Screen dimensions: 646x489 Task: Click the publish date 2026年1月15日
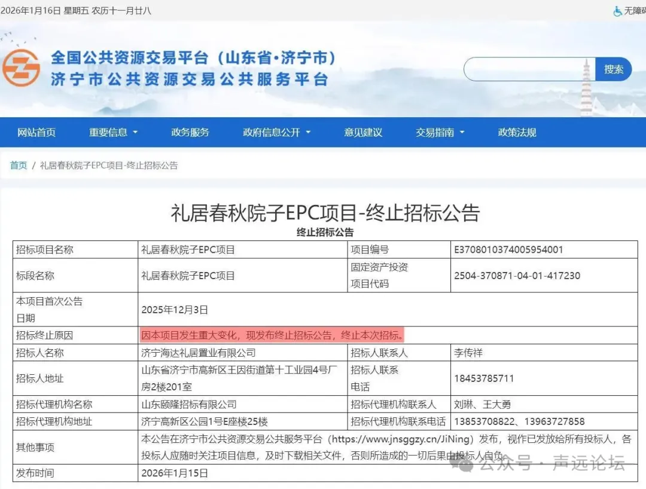tap(175, 473)
